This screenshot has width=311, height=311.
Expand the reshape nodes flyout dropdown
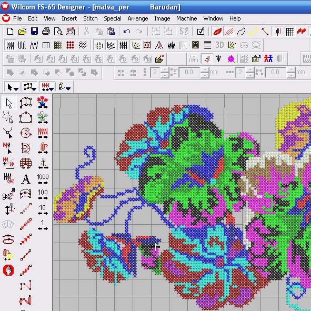point(34,89)
